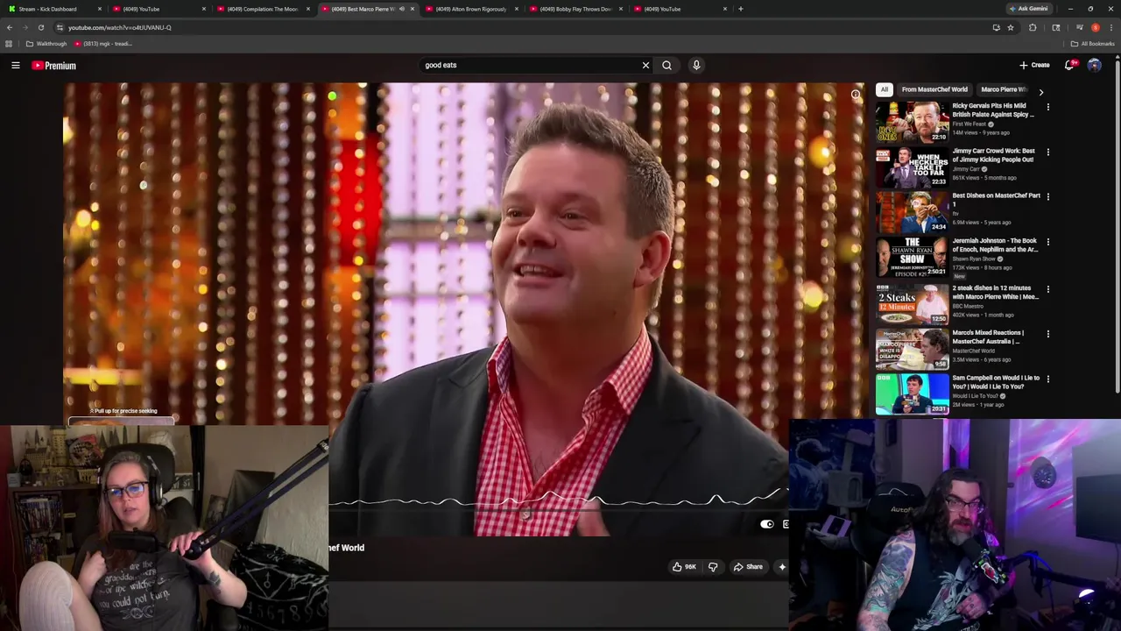Open Jimmy Carr hecklers thumbnail

(x=912, y=167)
